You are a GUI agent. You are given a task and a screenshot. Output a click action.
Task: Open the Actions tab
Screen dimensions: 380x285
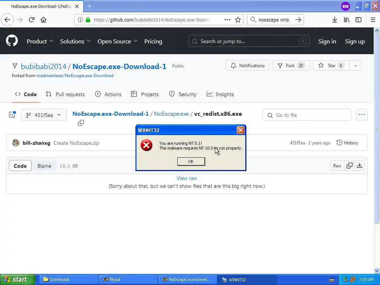pyautogui.click(x=108, y=94)
